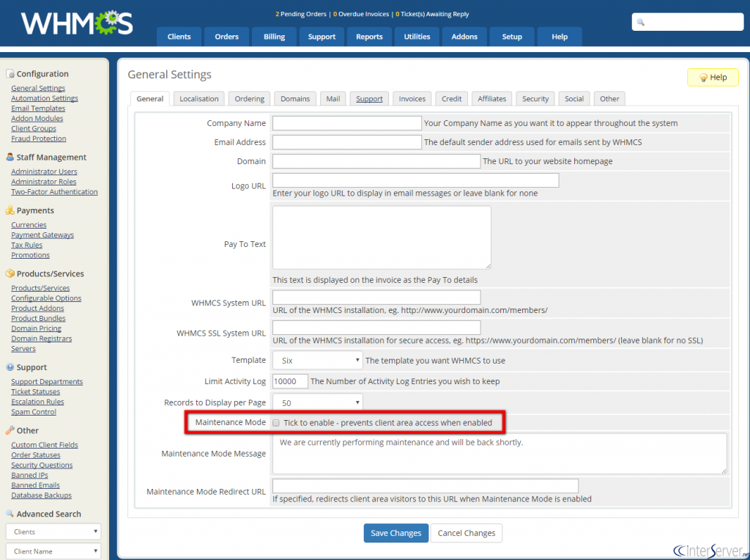The image size is (750, 560).
Task: Click the Staff Management user icon
Action: point(10,157)
